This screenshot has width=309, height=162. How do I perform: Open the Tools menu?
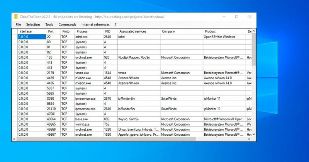pos(49,24)
